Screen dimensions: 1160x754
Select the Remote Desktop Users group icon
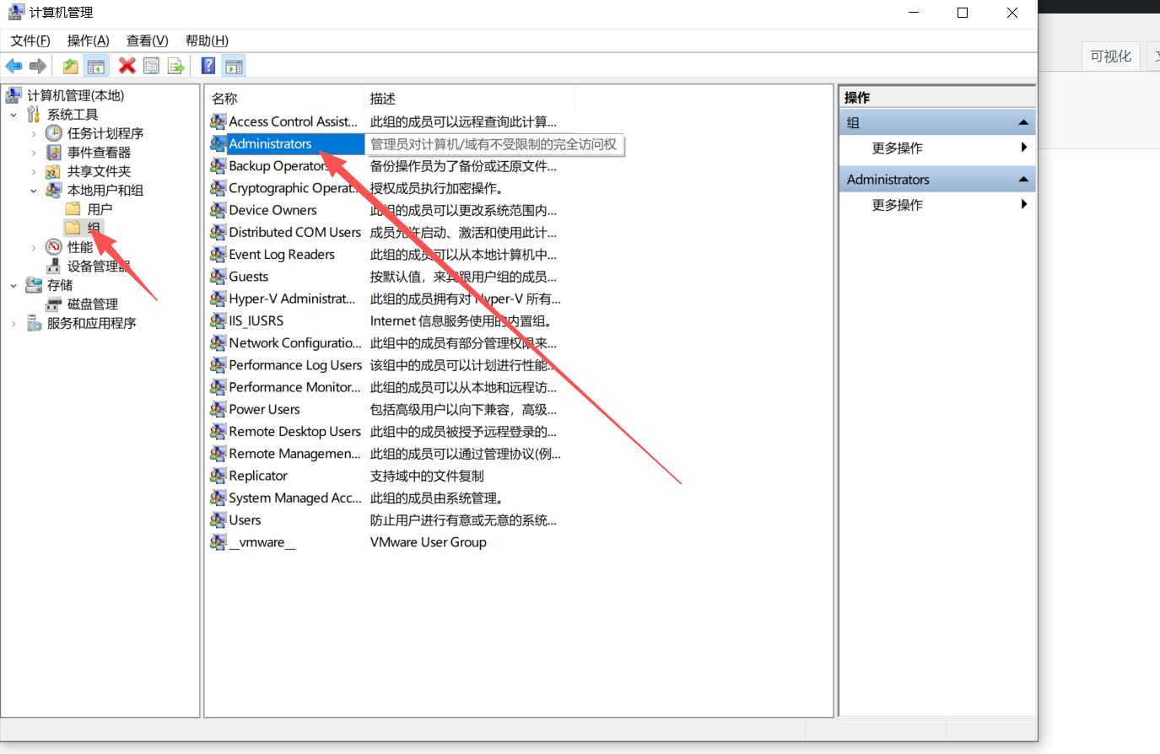218,432
